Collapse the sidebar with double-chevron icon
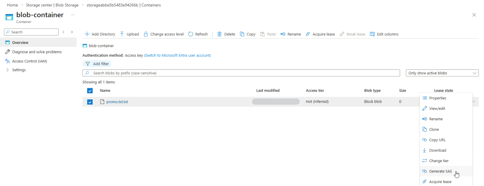Screen dimensions: 484x186 72,32
